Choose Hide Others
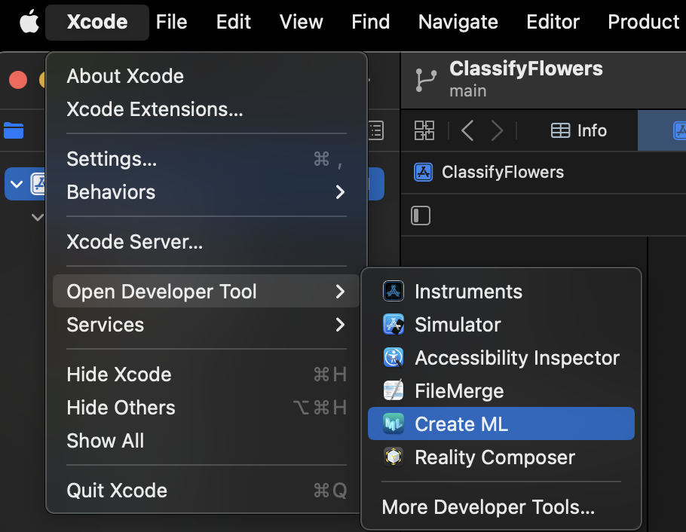This screenshot has height=532, width=686. 206,408
